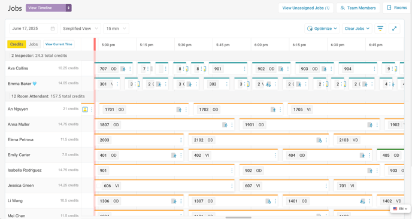
Task: Expand timeline to fullscreen with arrows icon
Action: [x=394, y=29]
